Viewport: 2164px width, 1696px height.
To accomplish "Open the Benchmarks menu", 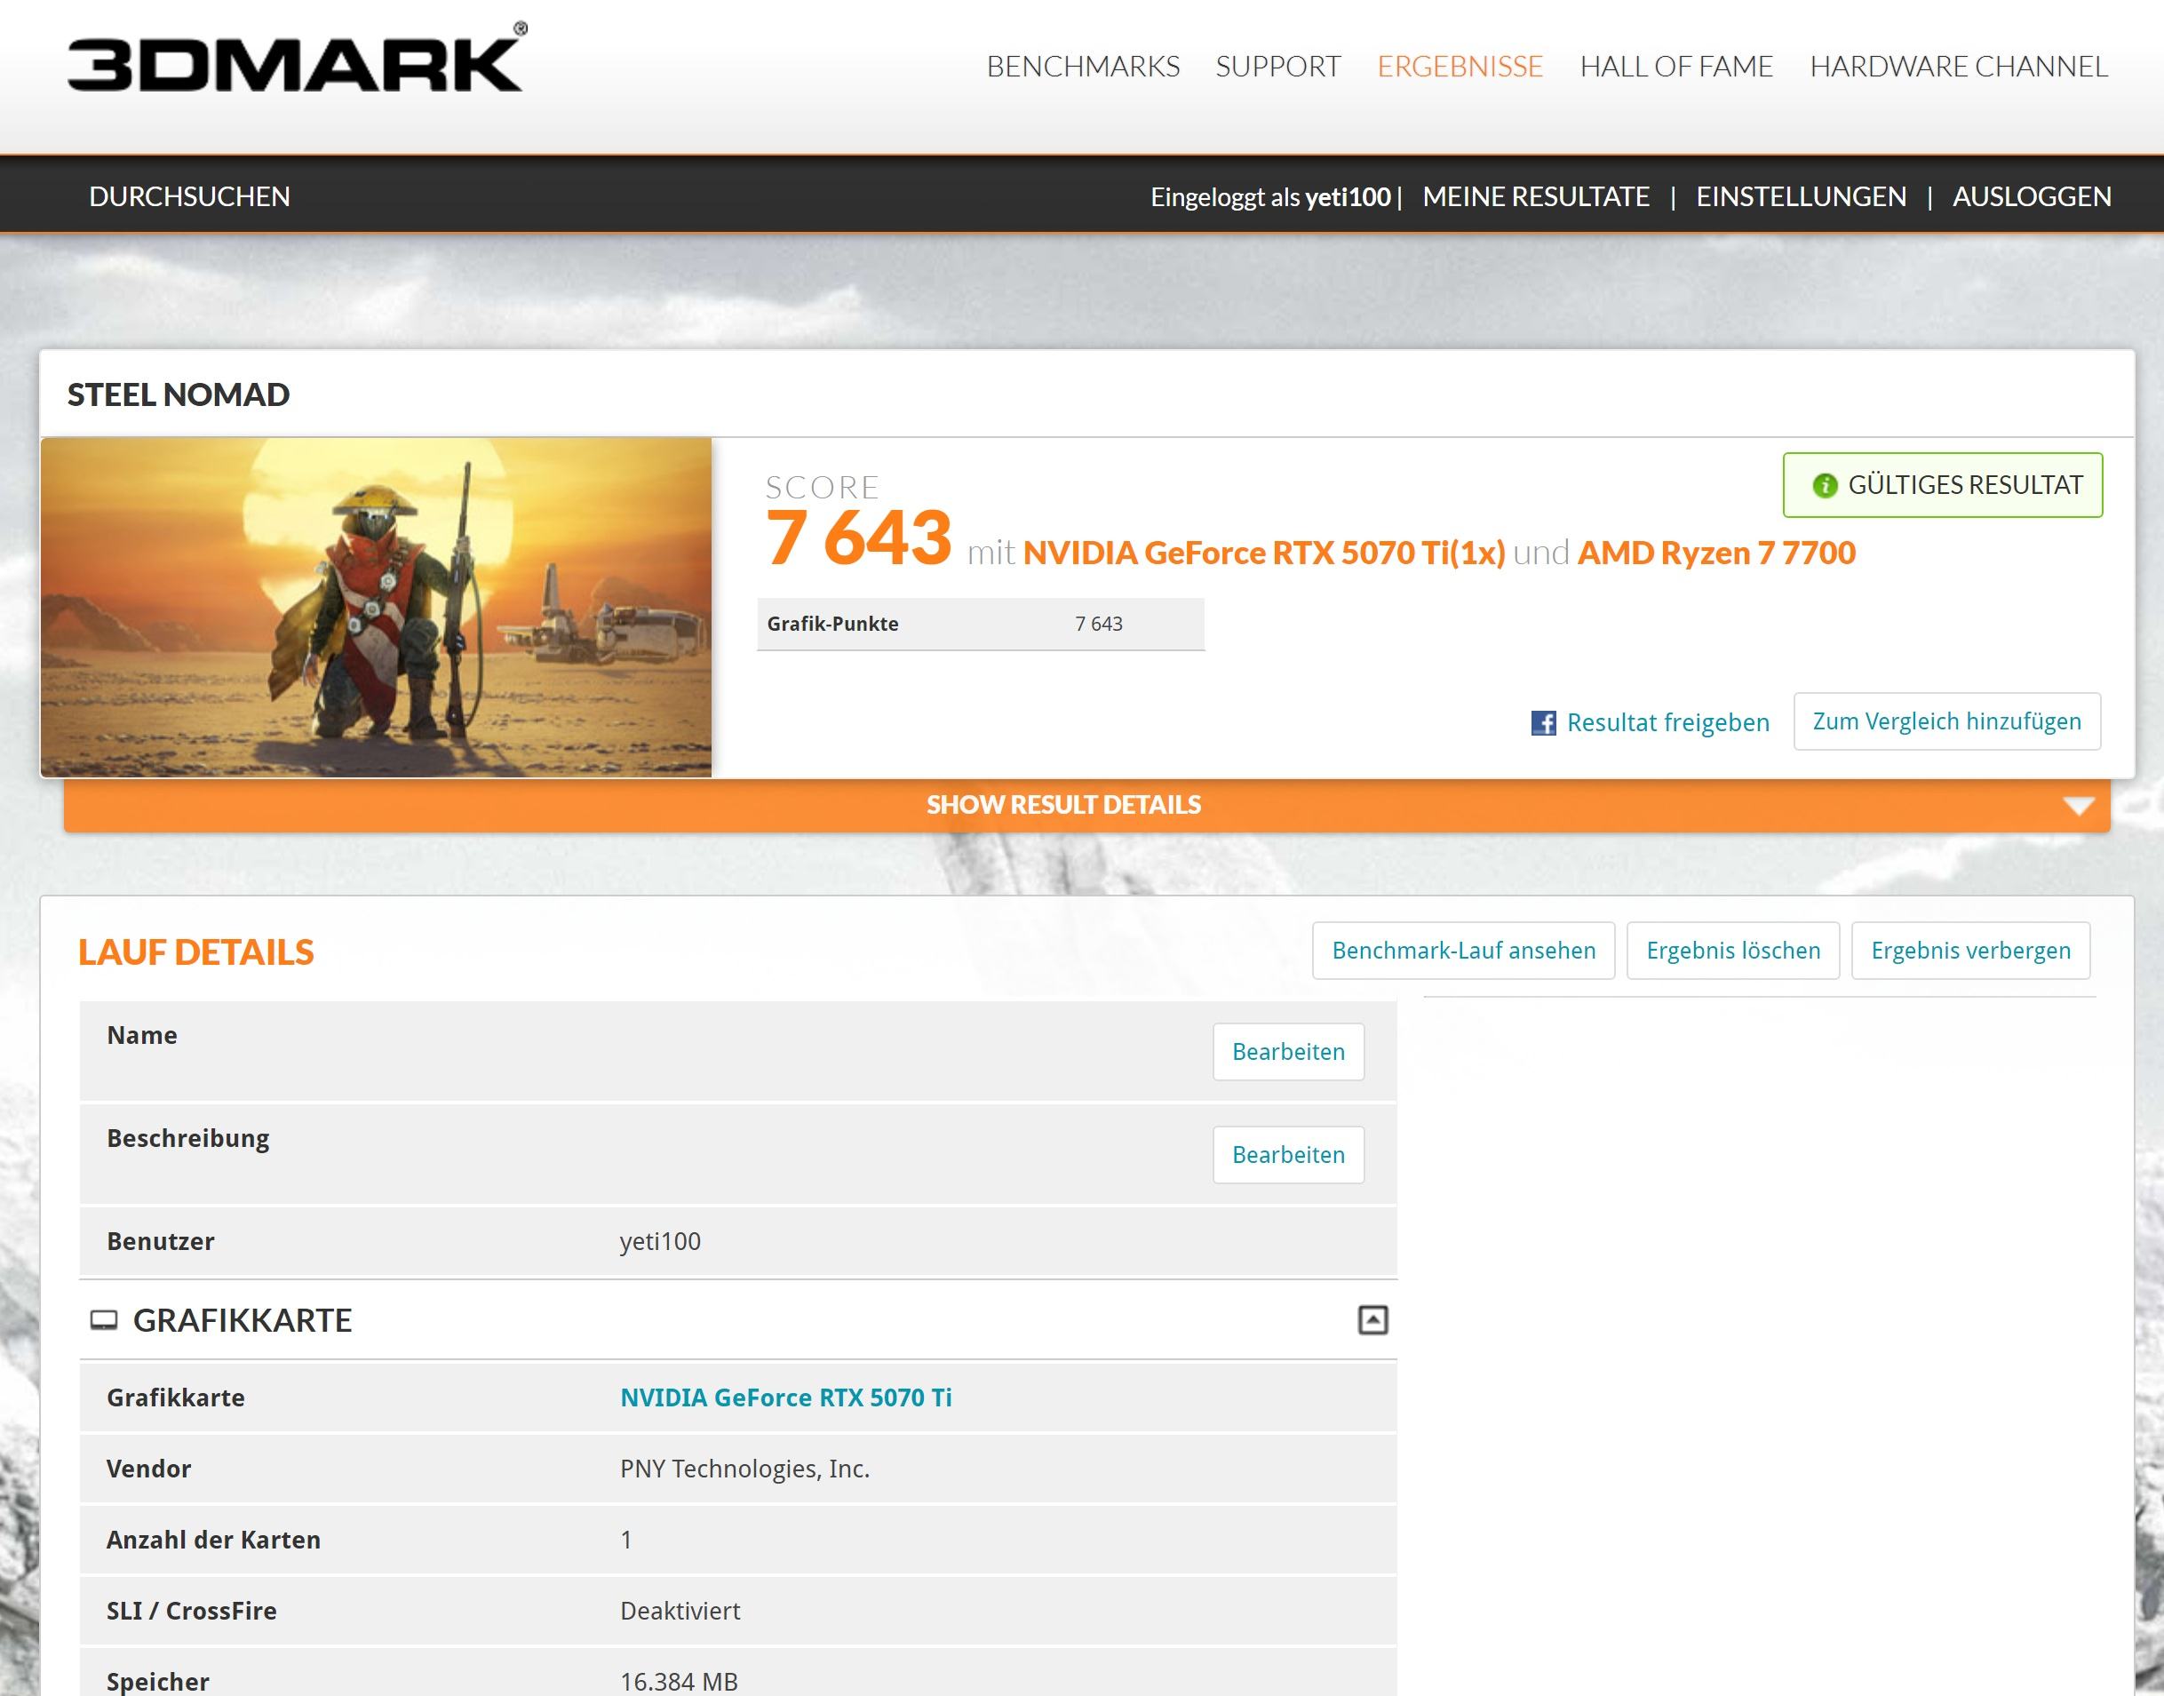I will [1082, 67].
